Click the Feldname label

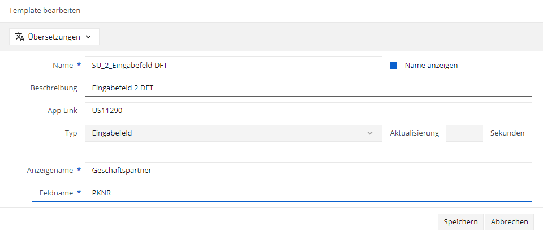pos(54,193)
